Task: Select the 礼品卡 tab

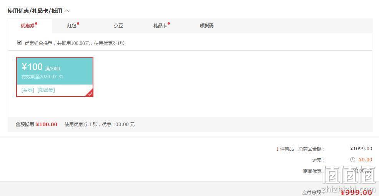Action: (x=160, y=26)
